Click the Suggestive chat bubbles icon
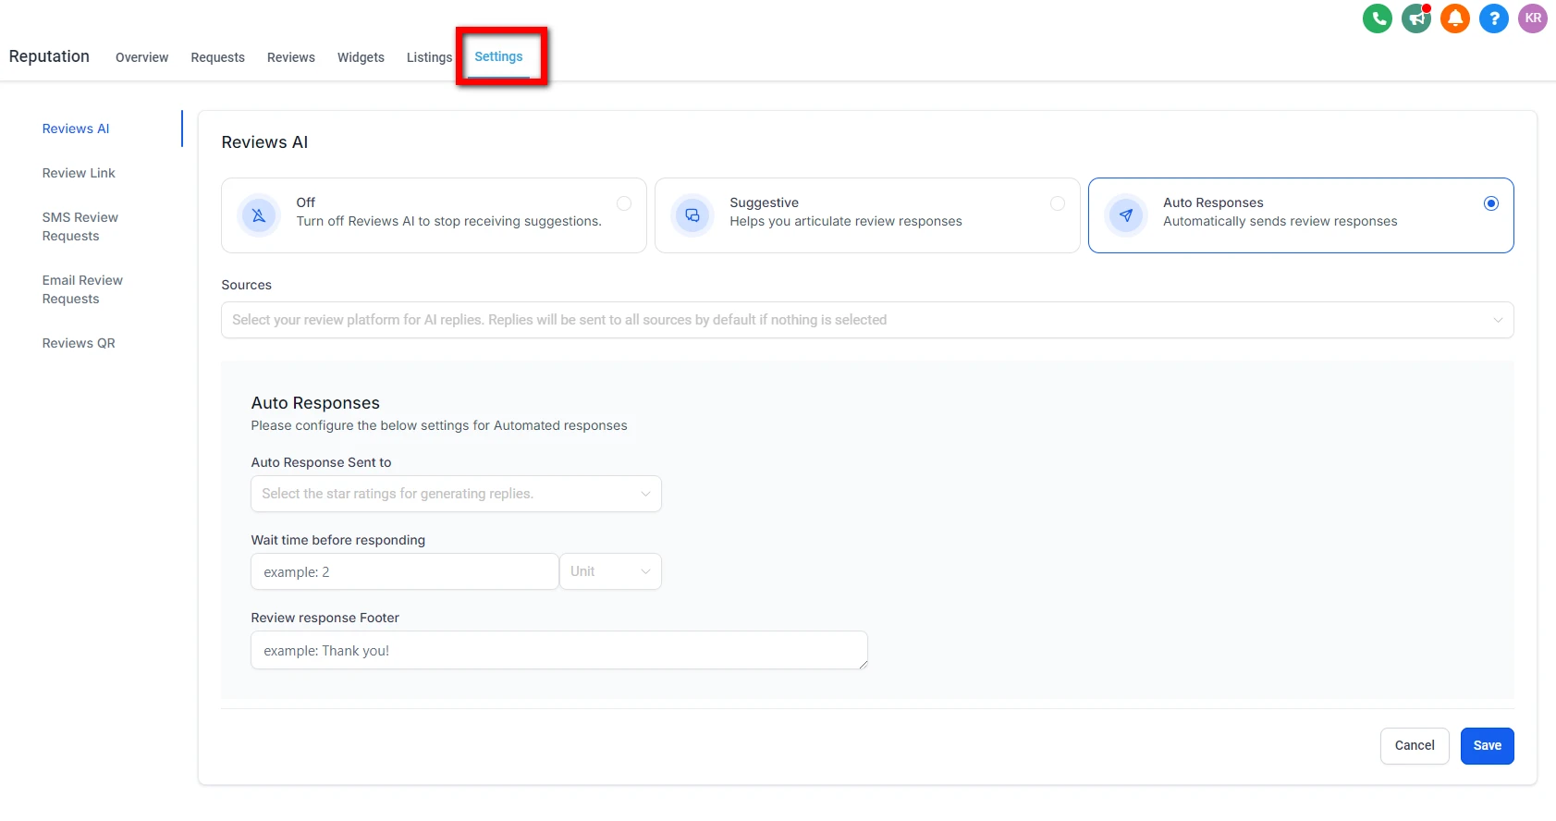The width and height of the screenshot is (1556, 821). click(692, 215)
